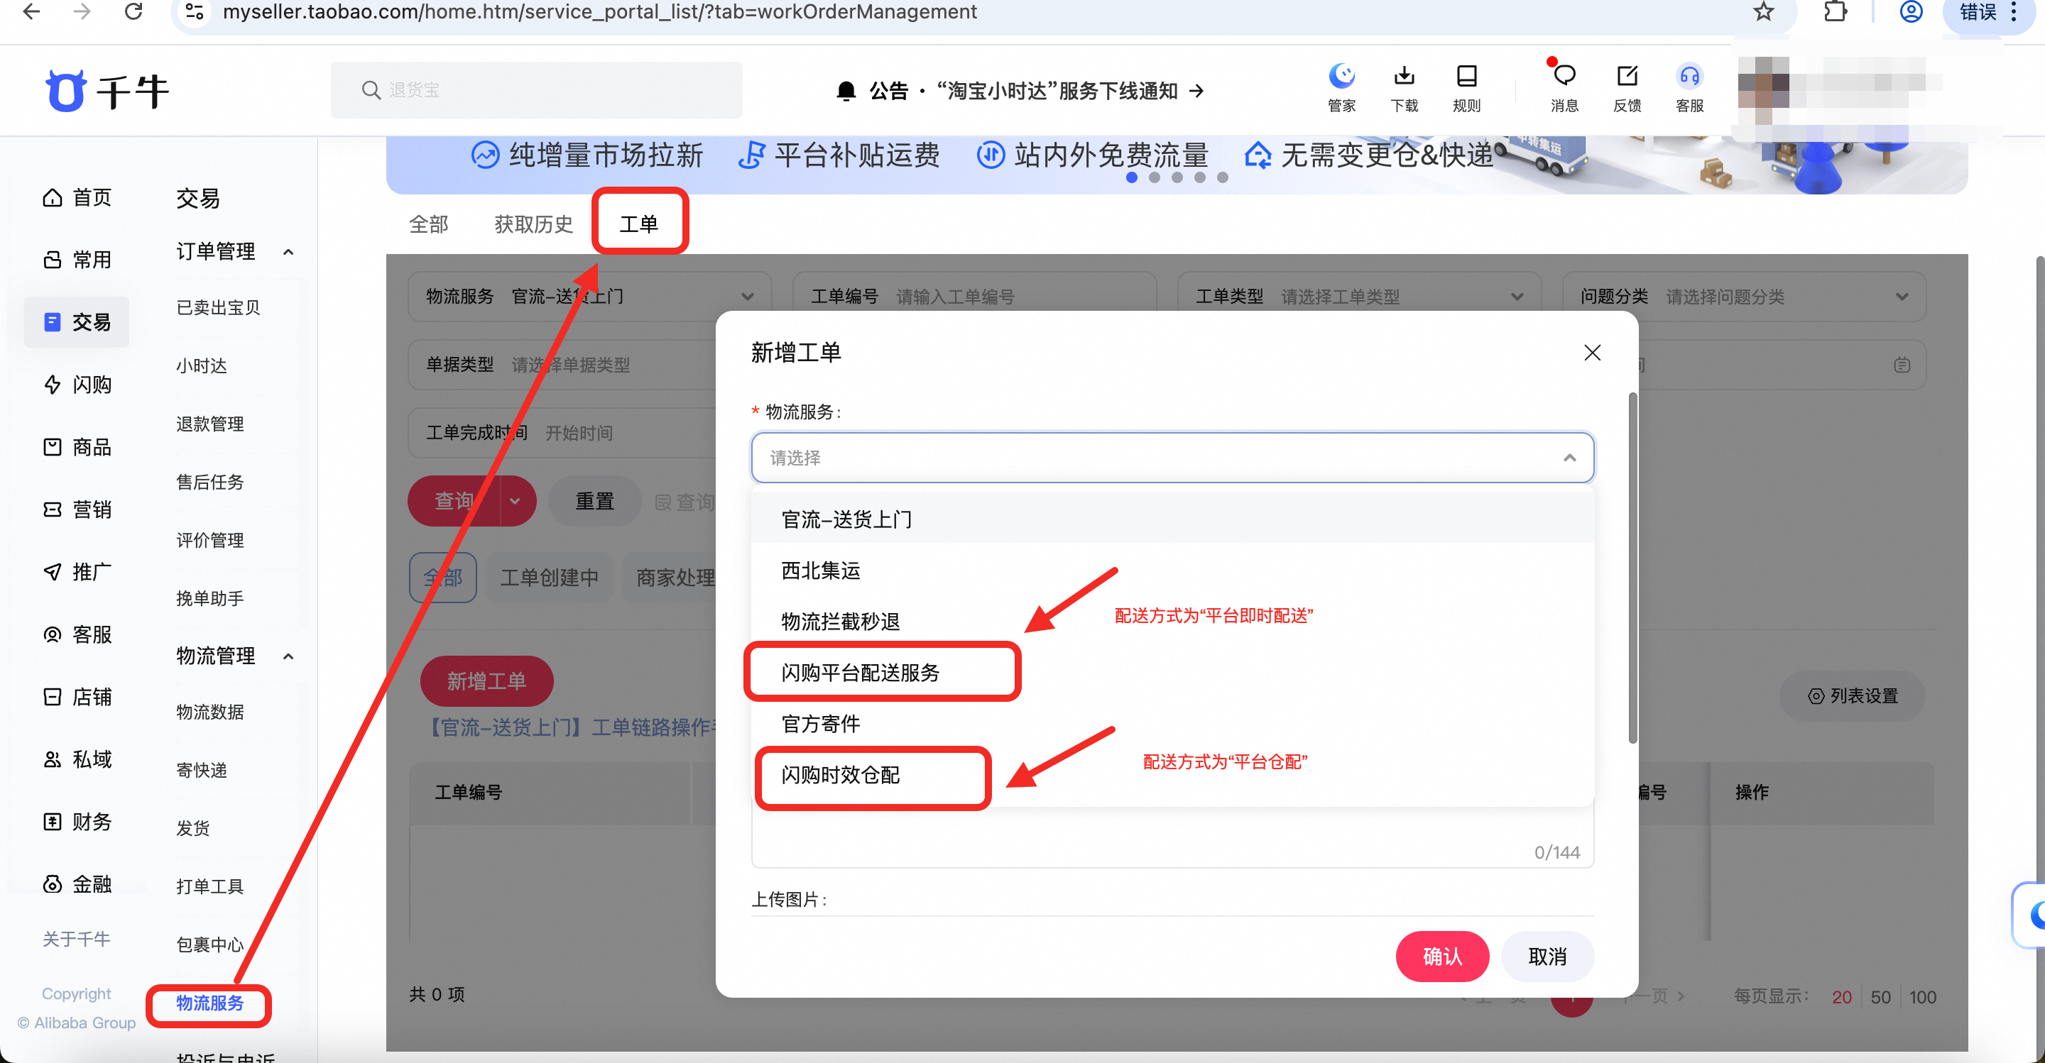Click the 反馈 feedback icon

point(1627,87)
